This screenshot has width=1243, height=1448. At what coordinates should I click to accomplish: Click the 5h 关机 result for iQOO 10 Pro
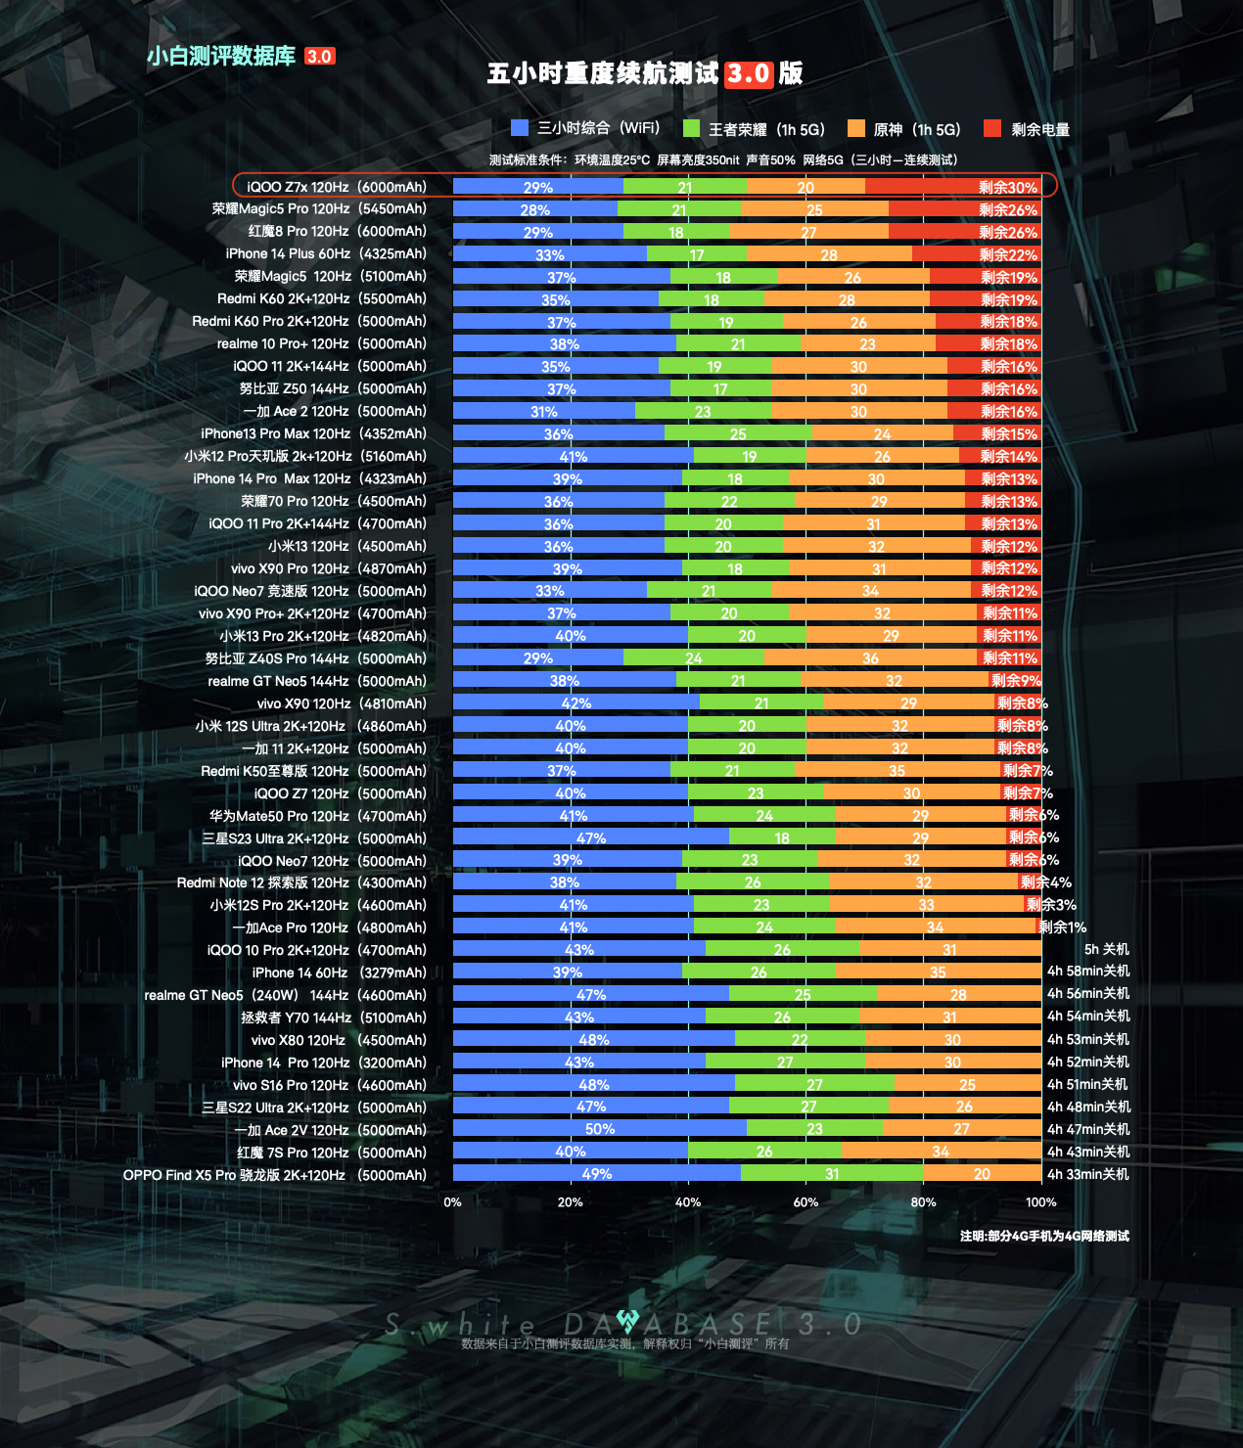coord(1107,949)
